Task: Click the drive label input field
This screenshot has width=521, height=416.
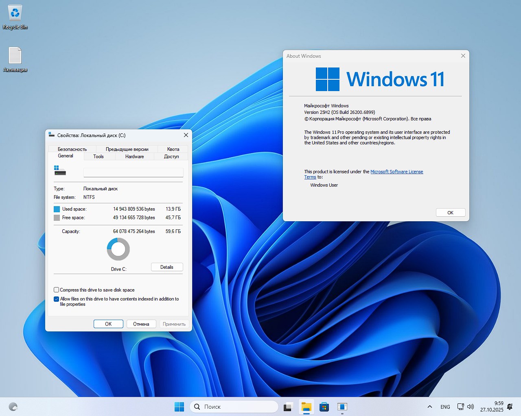Action: (x=133, y=173)
